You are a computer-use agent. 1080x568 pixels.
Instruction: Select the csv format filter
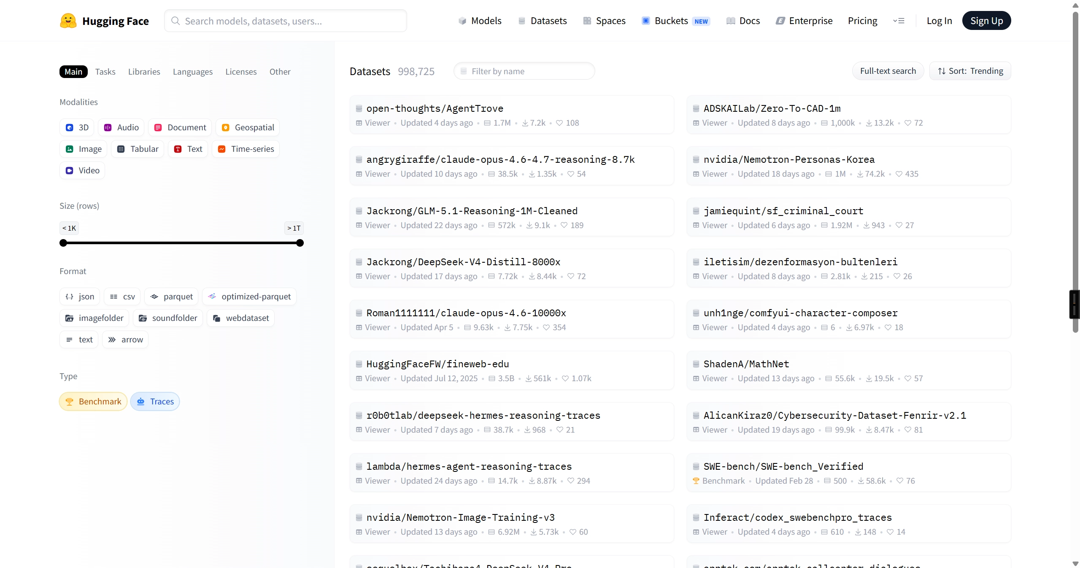coord(122,296)
